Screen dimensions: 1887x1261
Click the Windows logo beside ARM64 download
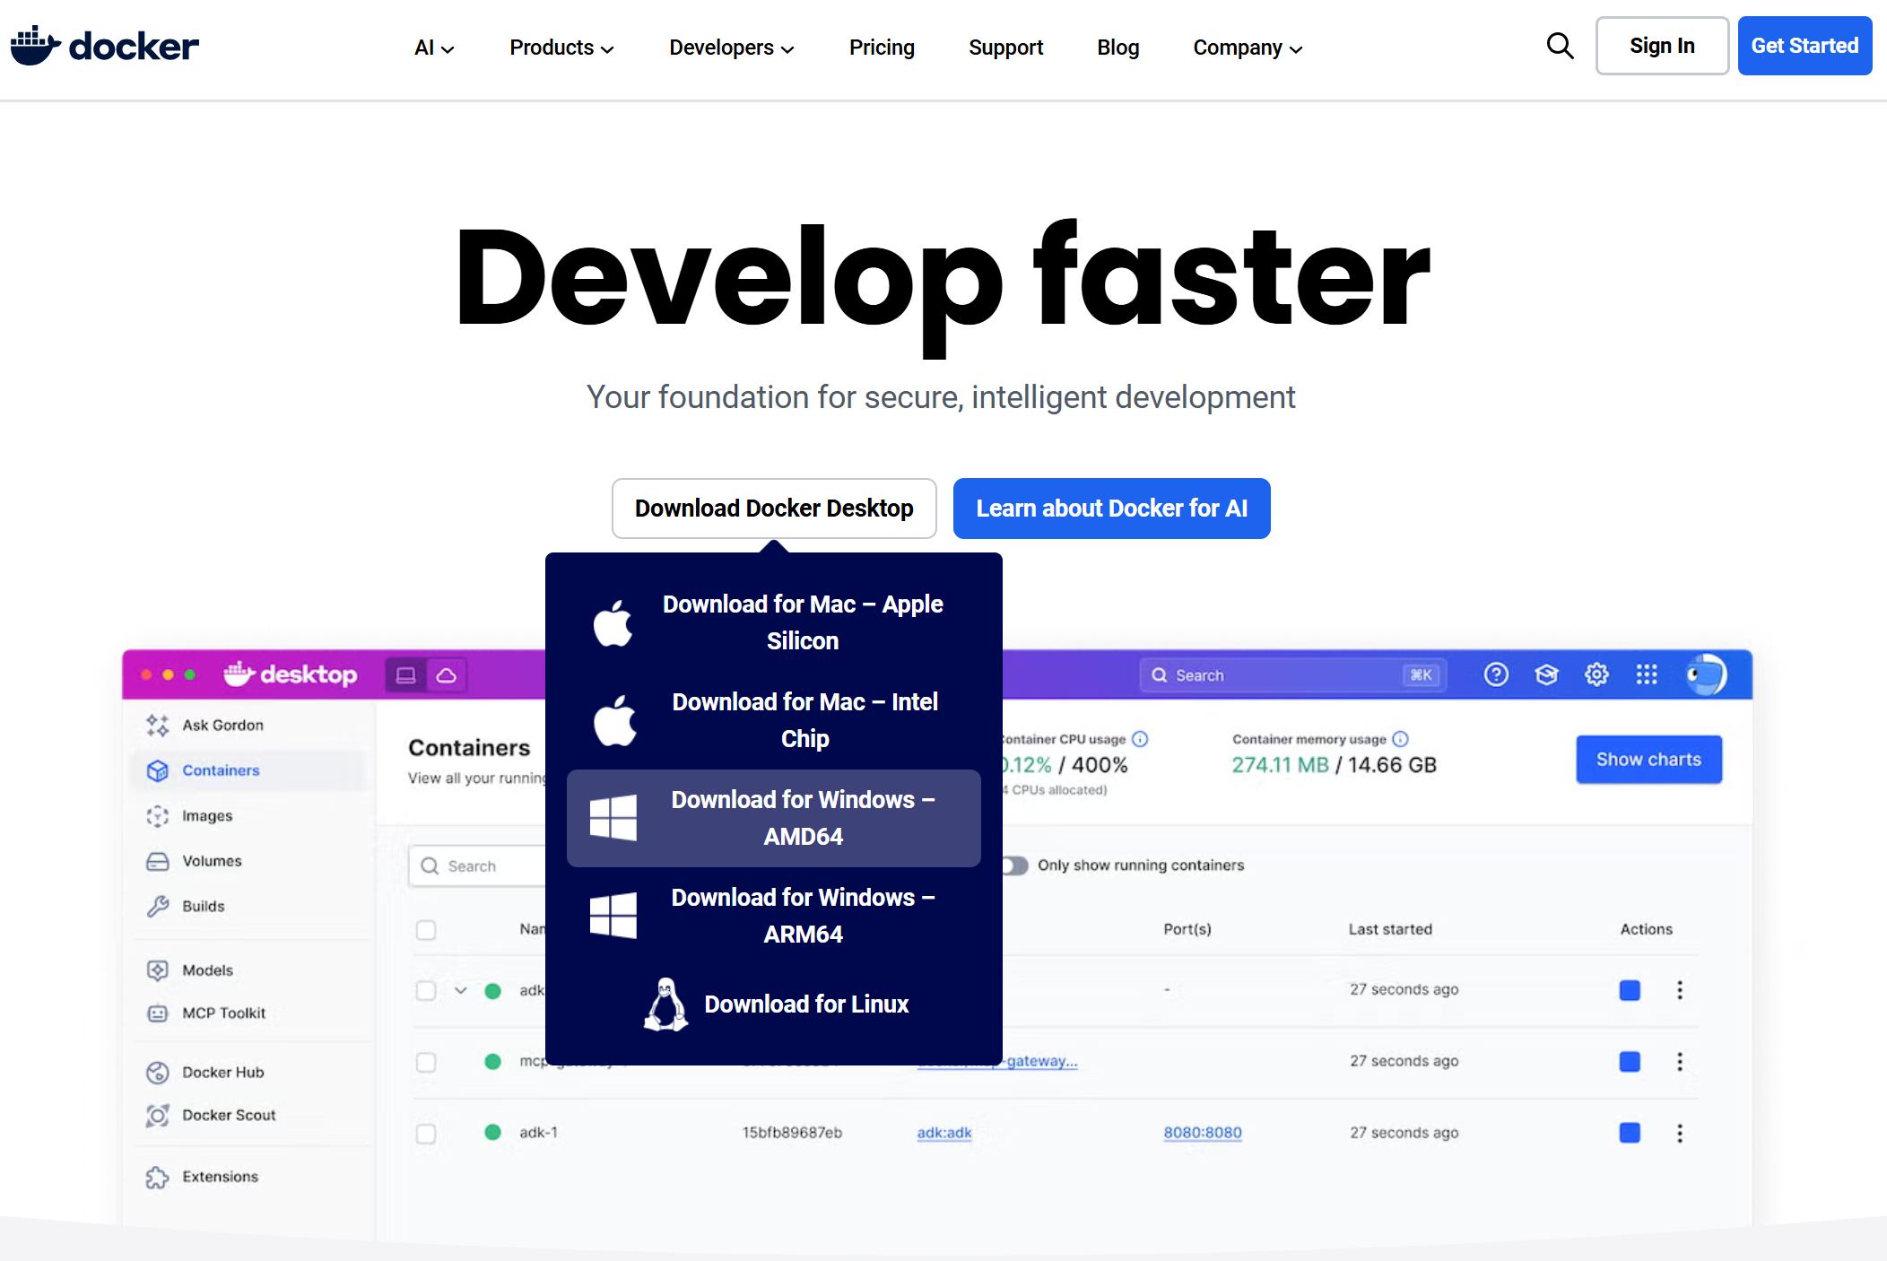click(x=613, y=915)
